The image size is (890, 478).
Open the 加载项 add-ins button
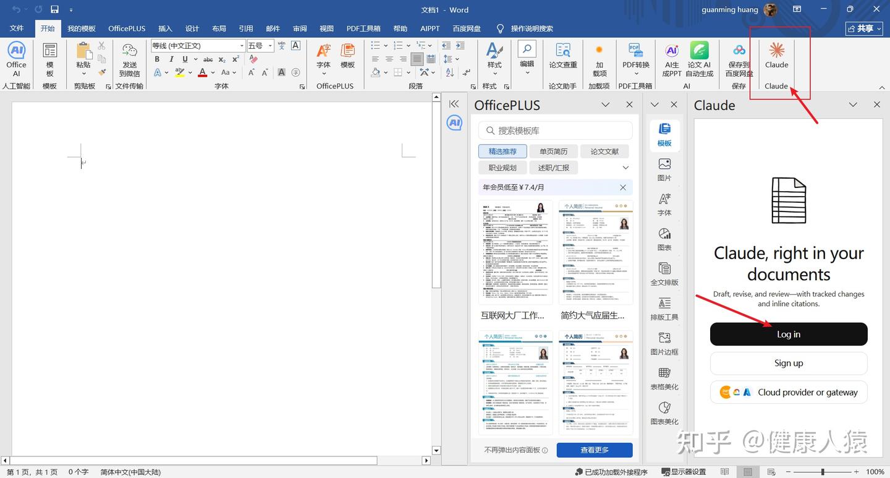click(599, 59)
